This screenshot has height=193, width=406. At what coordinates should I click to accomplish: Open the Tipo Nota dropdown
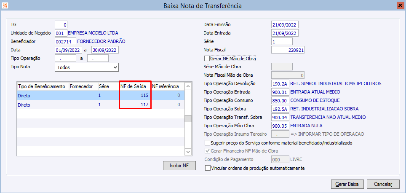tap(87, 67)
